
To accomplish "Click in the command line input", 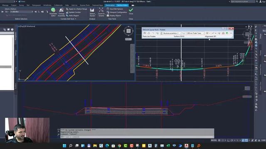I will pos(138,137).
